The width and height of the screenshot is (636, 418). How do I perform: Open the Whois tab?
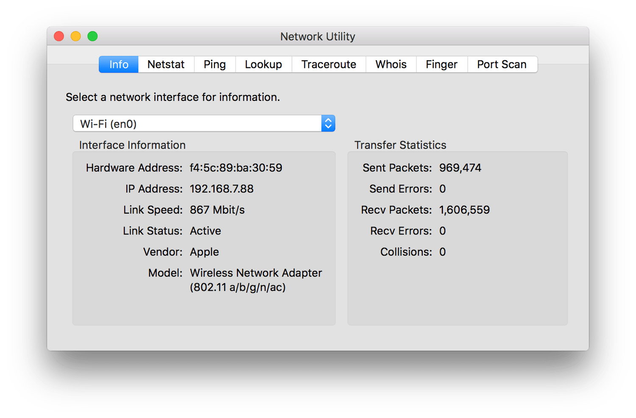391,64
